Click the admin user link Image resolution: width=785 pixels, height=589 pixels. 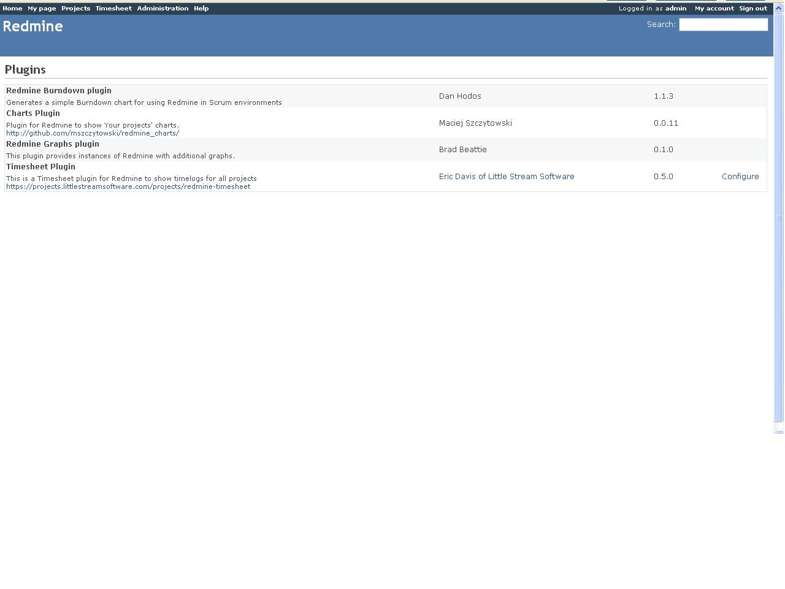pyautogui.click(x=676, y=9)
